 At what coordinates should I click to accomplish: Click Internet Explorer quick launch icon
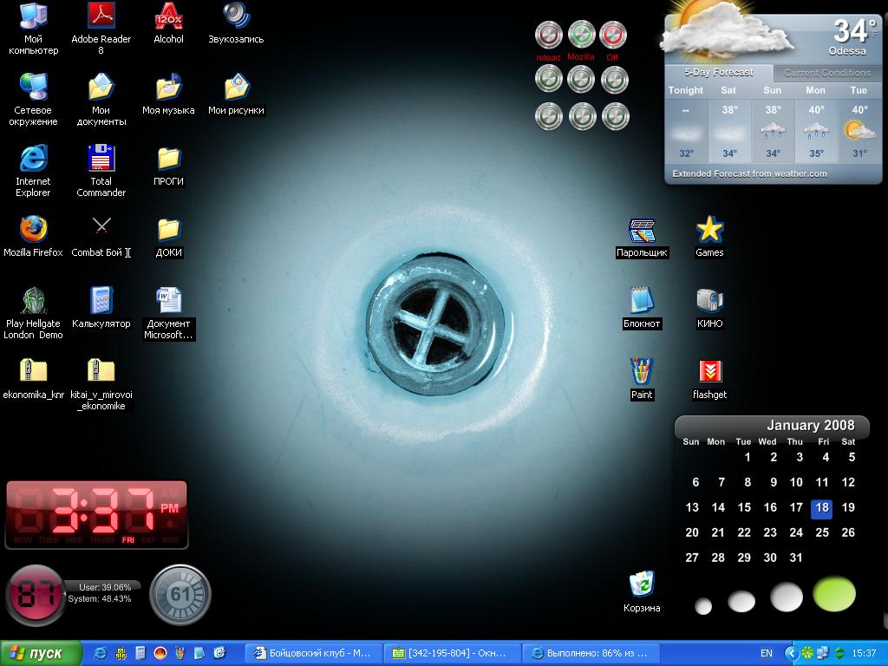(x=100, y=654)
